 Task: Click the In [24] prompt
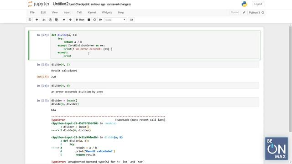(42, 86)
